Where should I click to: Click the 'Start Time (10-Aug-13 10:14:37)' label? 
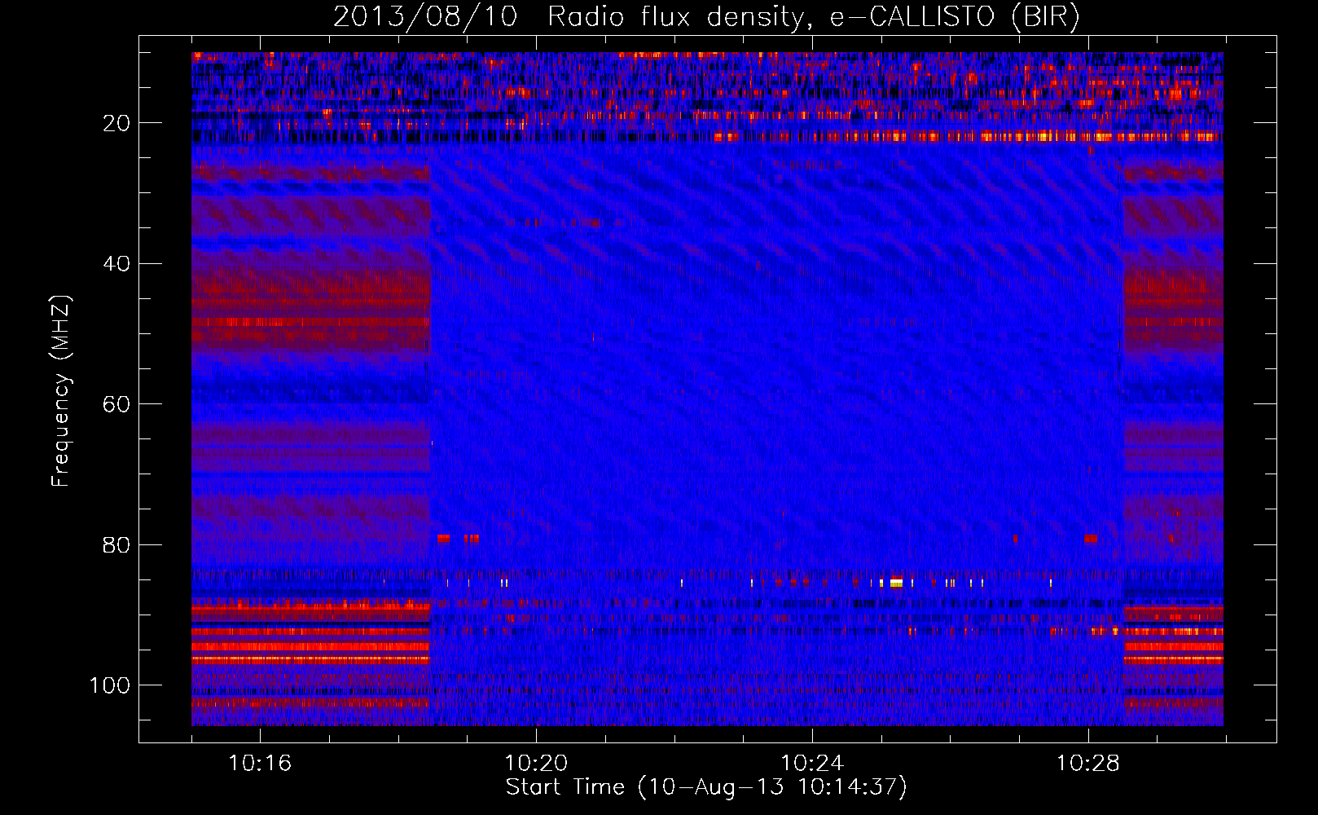(706, 786)
